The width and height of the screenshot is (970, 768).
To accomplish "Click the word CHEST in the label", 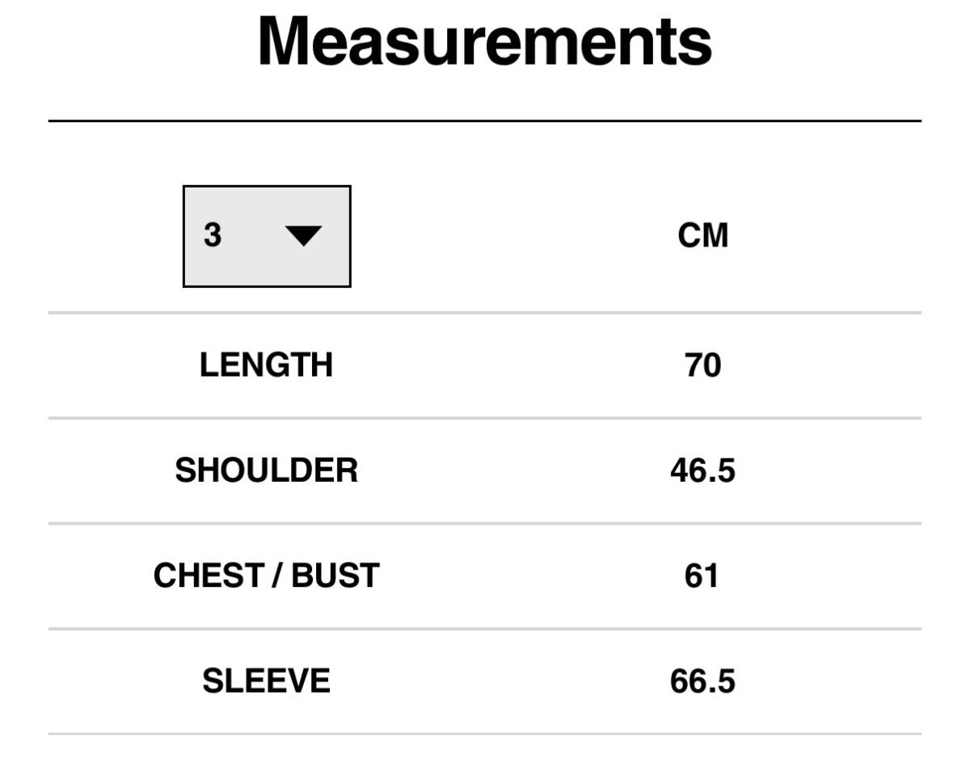I will coord(206,576).
